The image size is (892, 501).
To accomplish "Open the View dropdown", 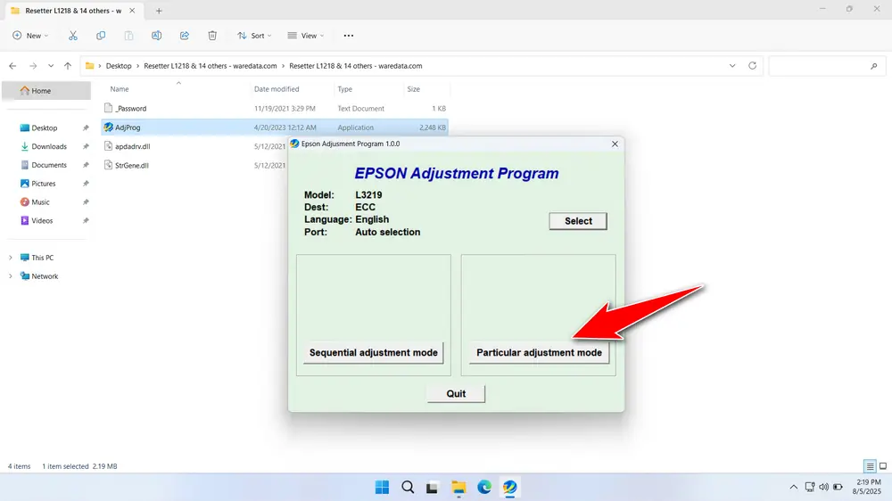I will tap(305, 36).
